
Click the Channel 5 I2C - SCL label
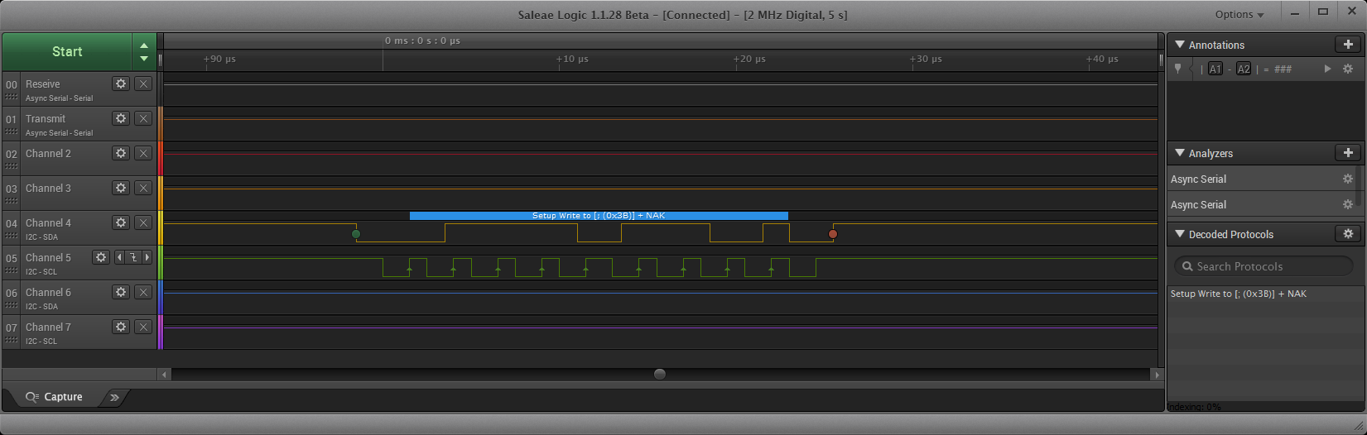tap(41, 272)
